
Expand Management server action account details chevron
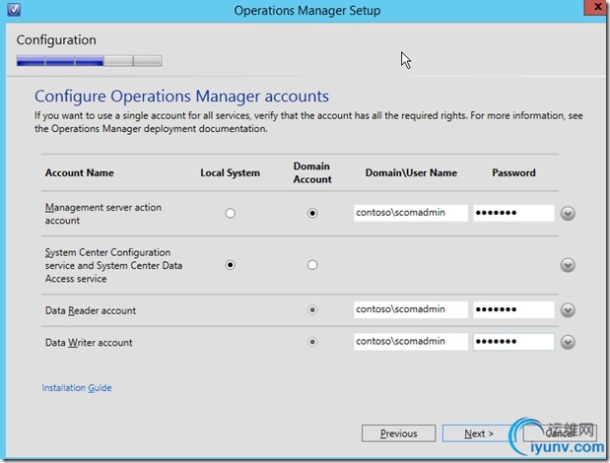(569, 213)
